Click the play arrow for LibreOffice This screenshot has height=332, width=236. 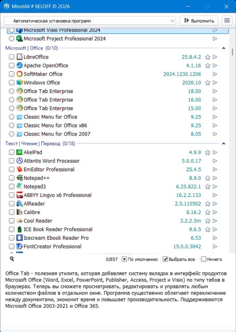(215, 57)
